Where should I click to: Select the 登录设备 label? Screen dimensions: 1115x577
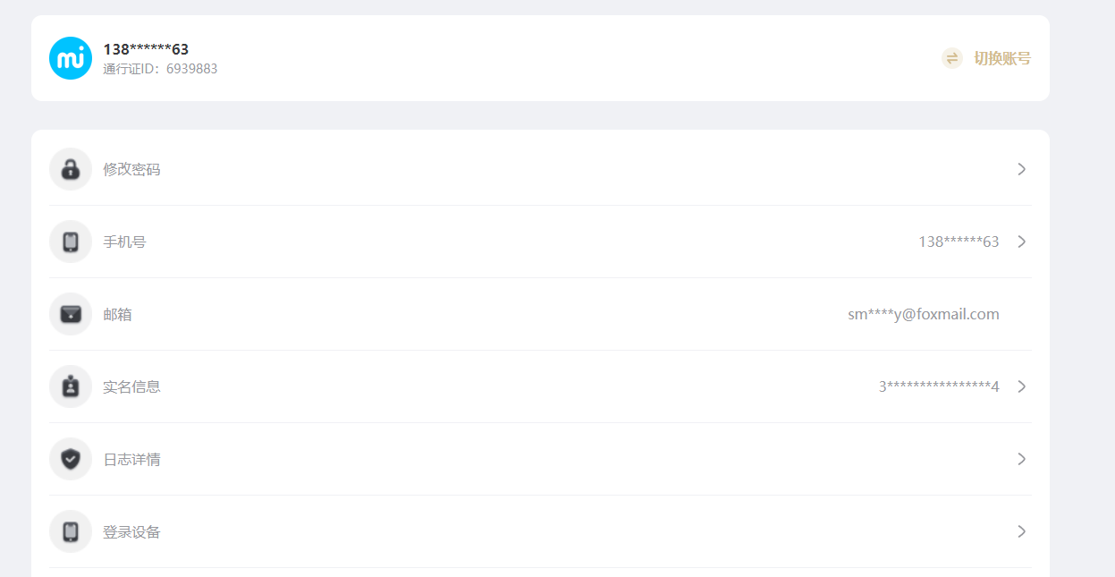(x=131, y=531)
